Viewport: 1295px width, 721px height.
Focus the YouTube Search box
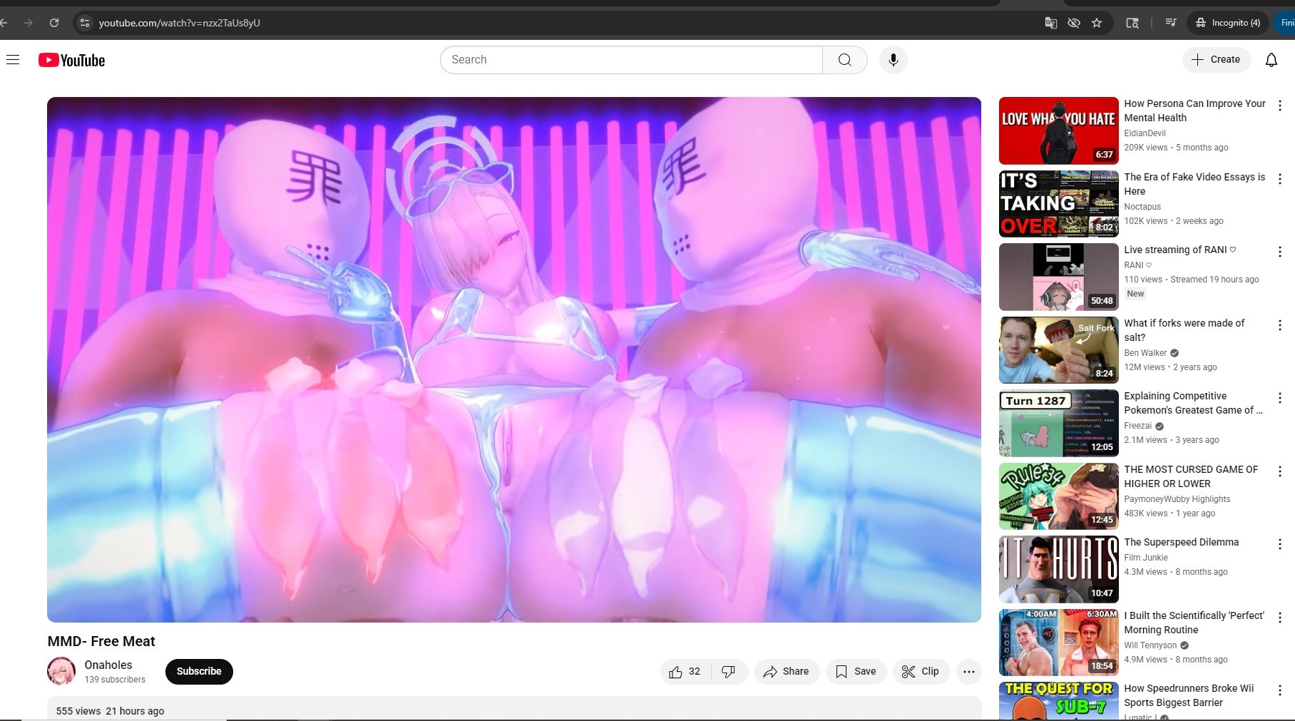(x=631, y=60)
